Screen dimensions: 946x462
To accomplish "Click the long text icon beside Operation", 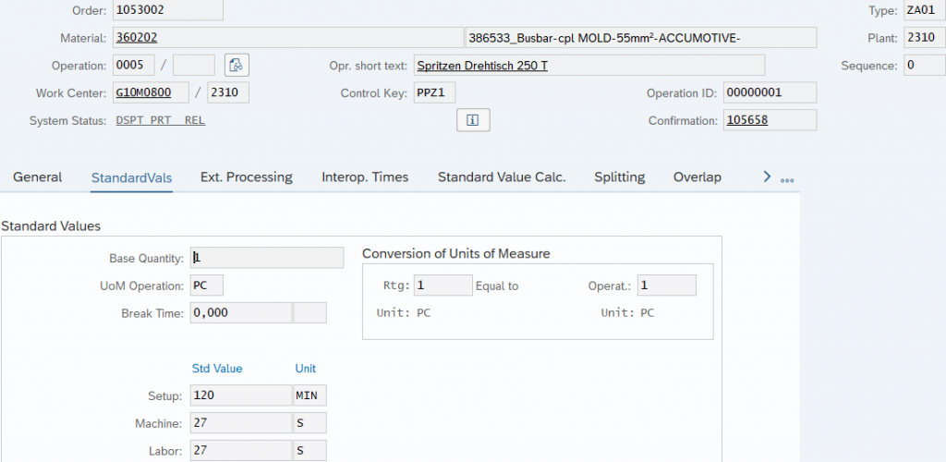I will pos(237,66).
